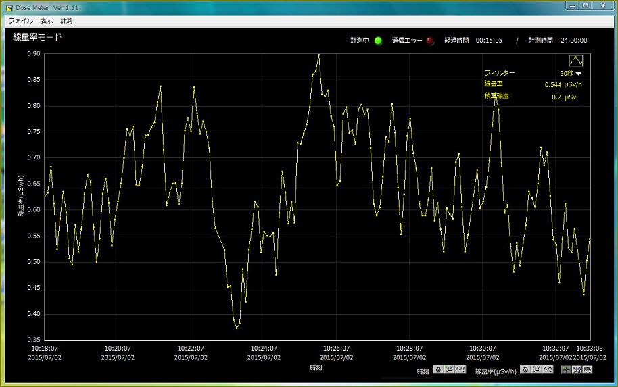Open the Y-axis number format button

(x=547, y=369)
